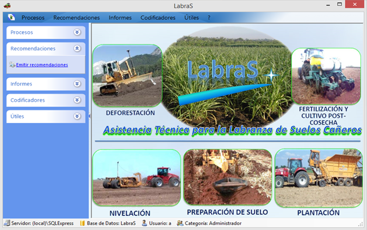Expand the Procesos sidebar panel
The height and width of the screenshot is (230, 367).
pos(77,33)
